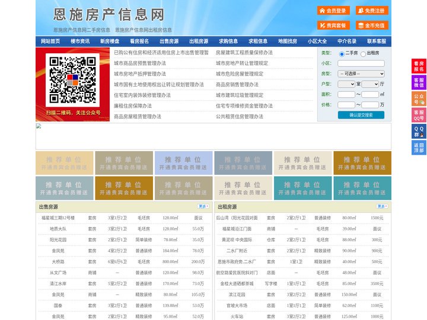Click the 公众号 orange sidebar icon
427x320 pixels.
coord(419,99)
